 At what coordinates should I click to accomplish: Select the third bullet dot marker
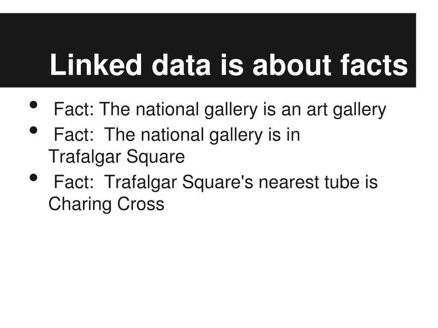point(33,178)
